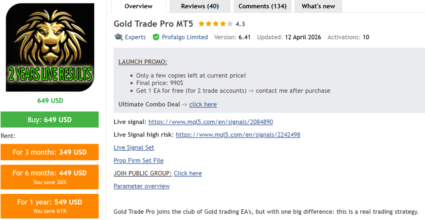This screenshot has width=425, height=220.
Task: Rent for 6 months at 449 USD
Action: [x=49, y=176]
